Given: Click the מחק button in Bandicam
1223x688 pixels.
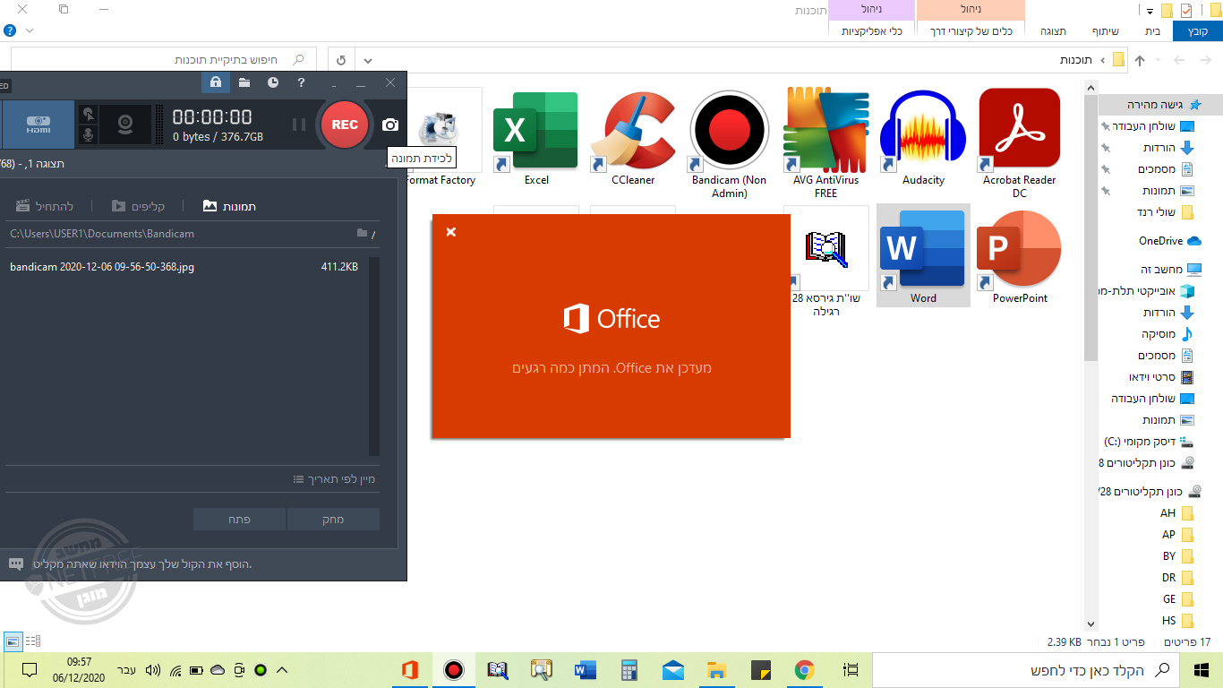Looking at the screenshot, I should [333, 520].
